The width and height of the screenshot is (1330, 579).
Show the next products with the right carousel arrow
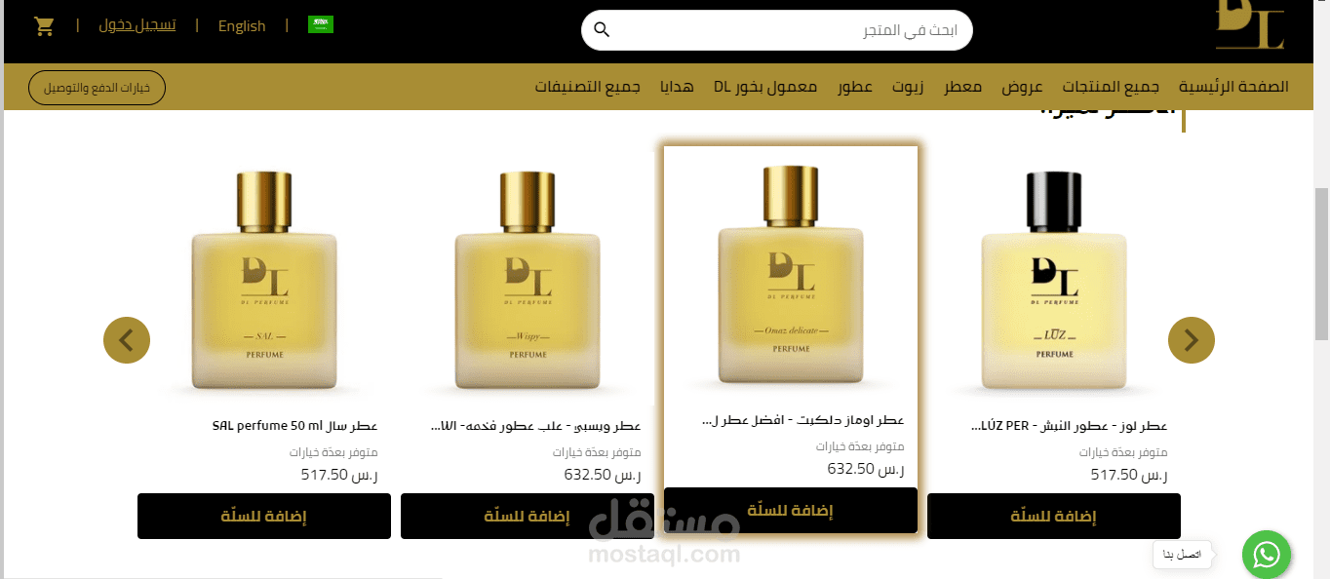click(1192, 340)
